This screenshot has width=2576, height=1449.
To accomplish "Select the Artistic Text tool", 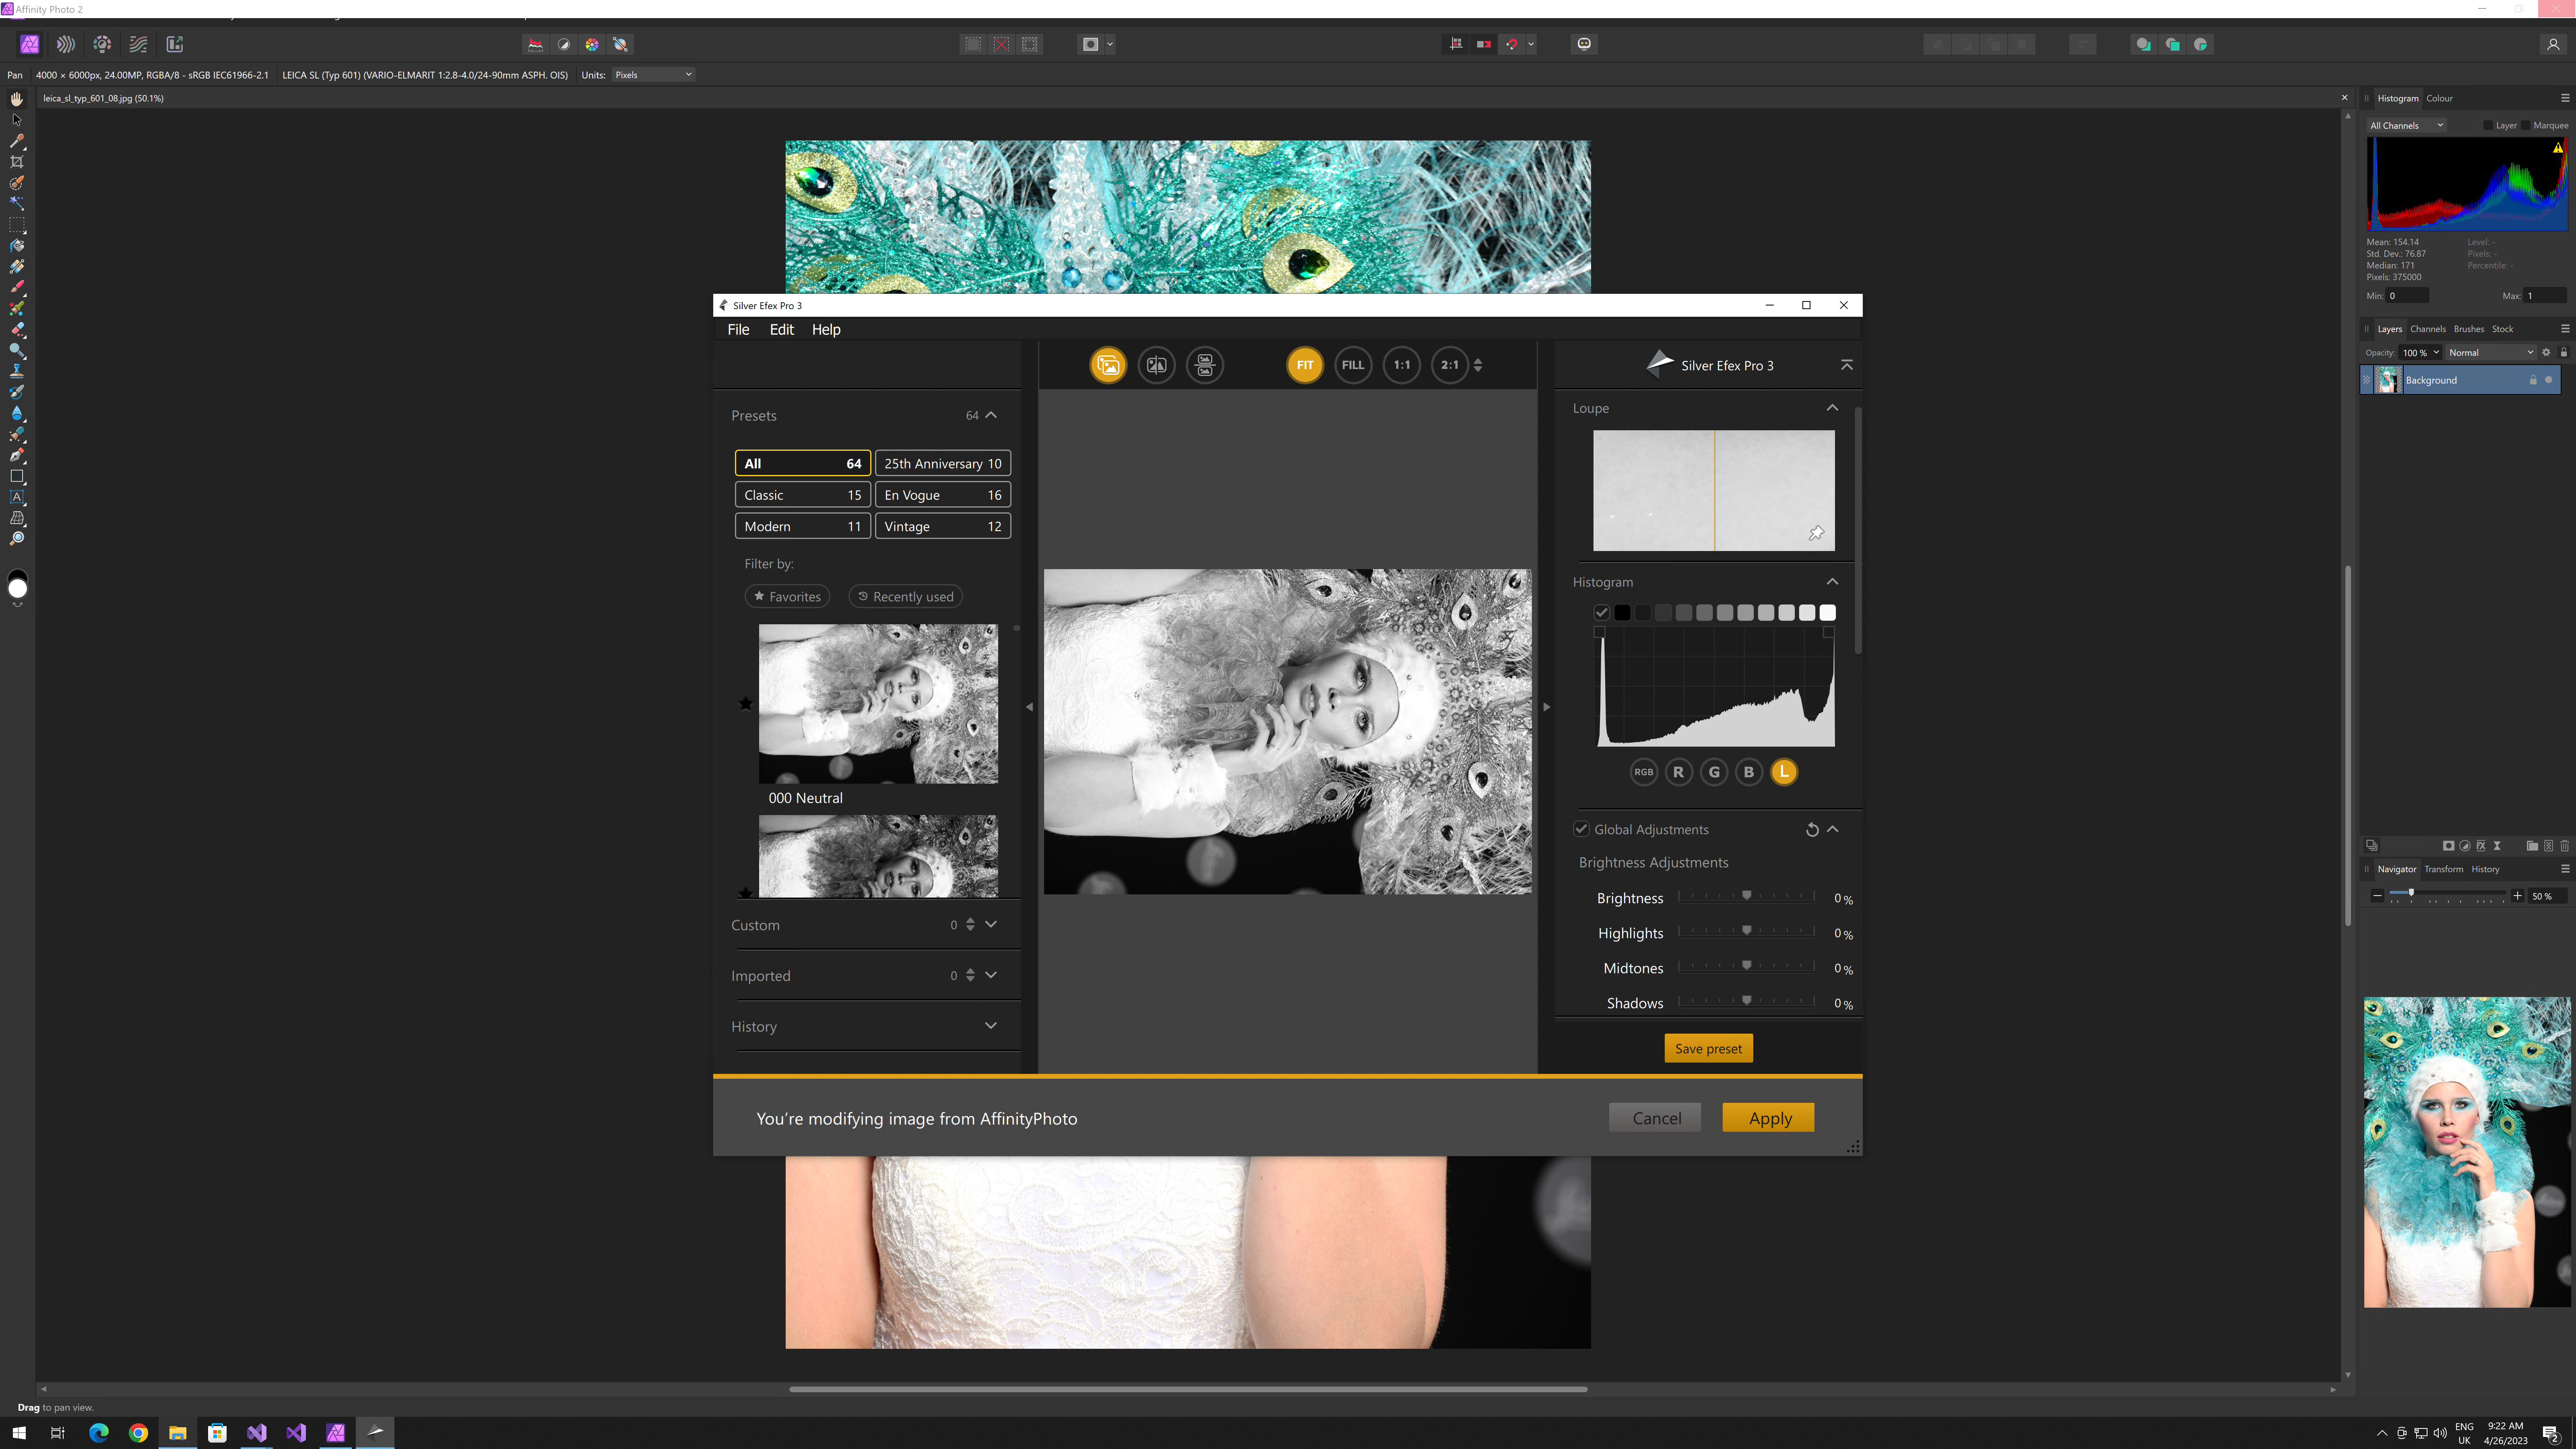I will coord(17,497).
